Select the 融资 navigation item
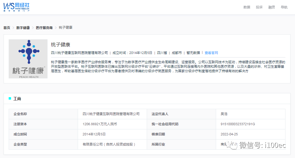 (x=272, y=7)
